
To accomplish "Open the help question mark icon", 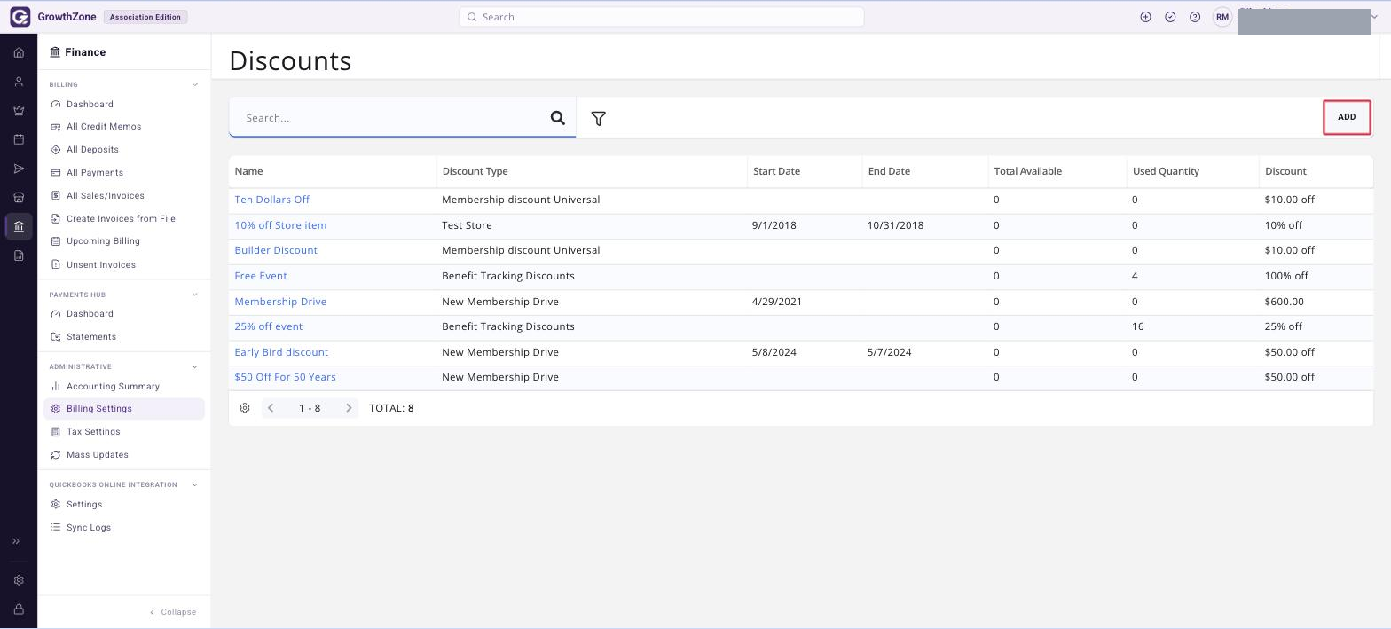I will [x=1195, y=17].
